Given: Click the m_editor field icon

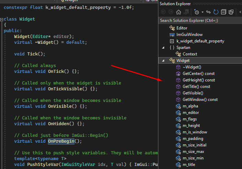Looking at the screenshot, I should 178,113.
